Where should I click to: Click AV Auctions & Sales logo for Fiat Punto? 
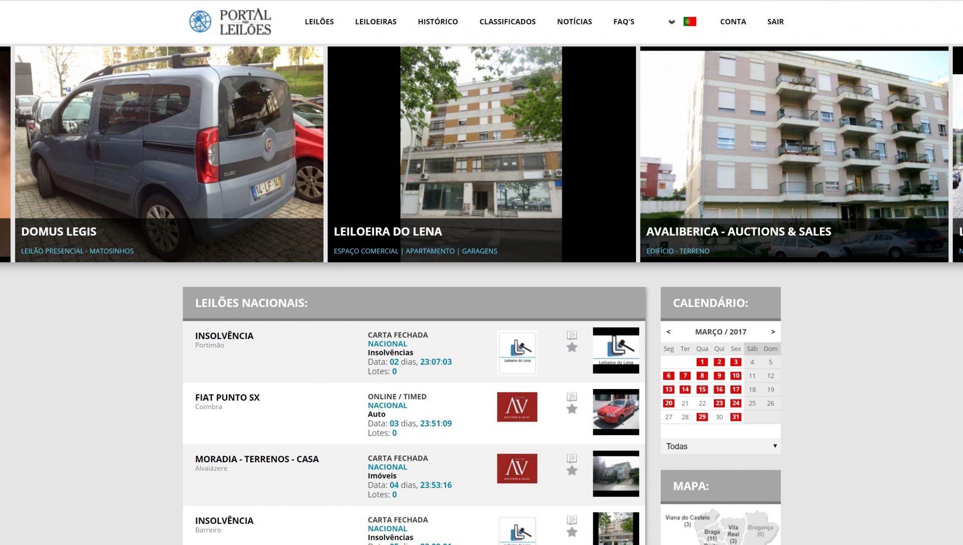(517, 407)
